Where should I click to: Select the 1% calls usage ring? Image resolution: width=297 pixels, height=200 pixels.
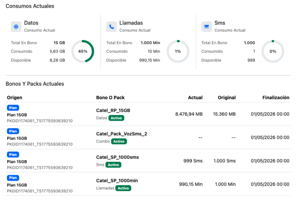tap(178, 51)
